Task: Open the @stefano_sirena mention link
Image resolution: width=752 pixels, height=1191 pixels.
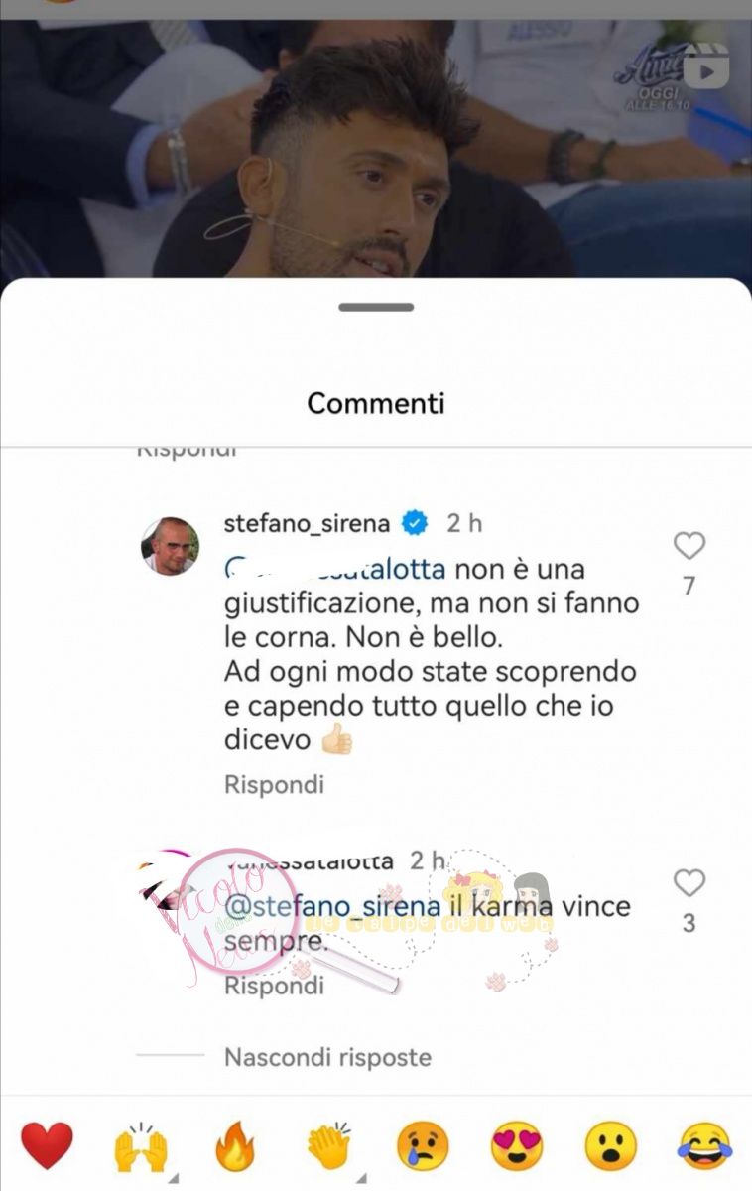Action: [332, 906]
